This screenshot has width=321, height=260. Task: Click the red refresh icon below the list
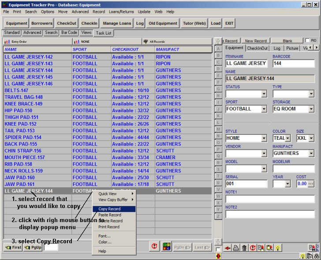[154, 247]
